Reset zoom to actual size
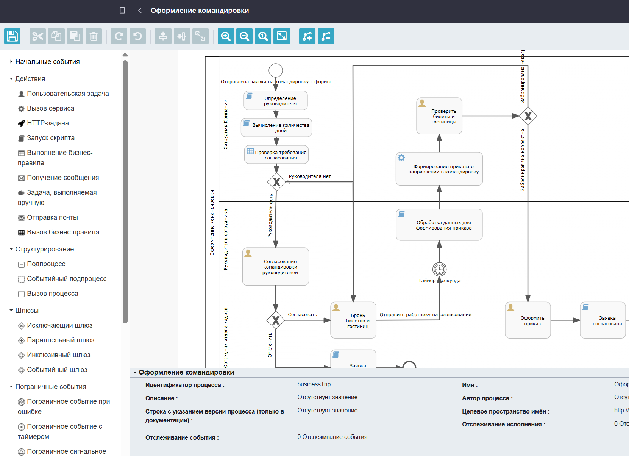Viewport: 629px width, 456px height. (263, 36)
